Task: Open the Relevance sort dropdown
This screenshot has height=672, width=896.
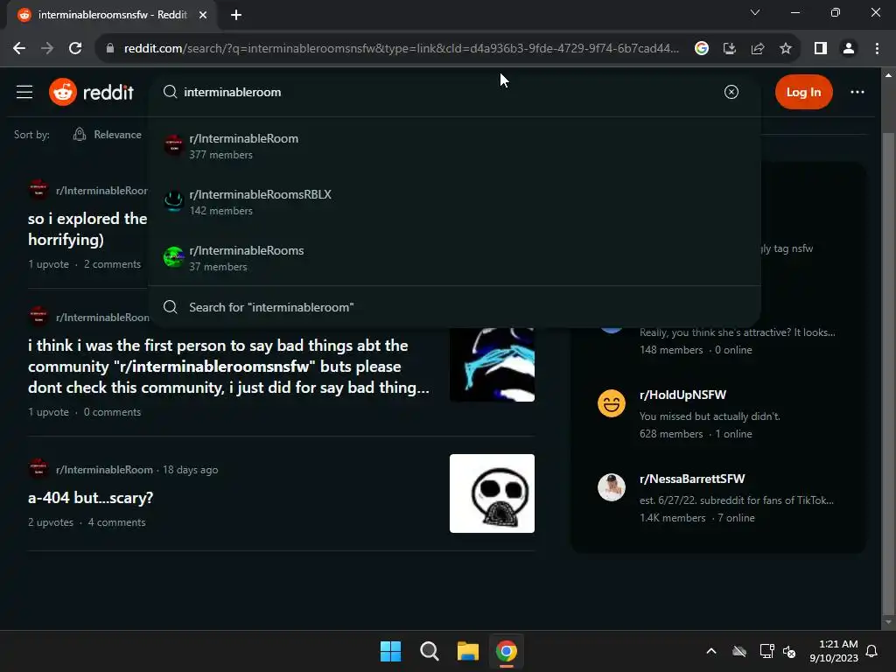Action: coord(108,135)
